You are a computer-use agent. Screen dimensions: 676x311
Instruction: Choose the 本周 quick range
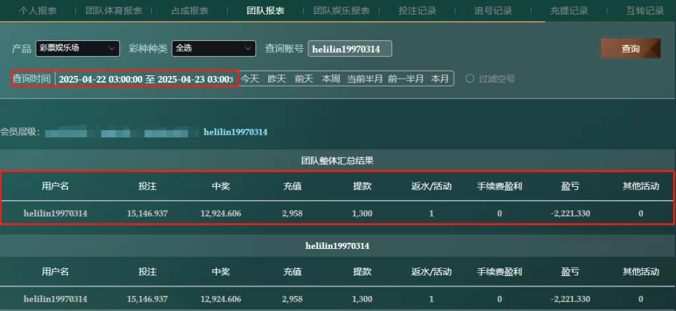pyautogui.click(x=331, y=79)
